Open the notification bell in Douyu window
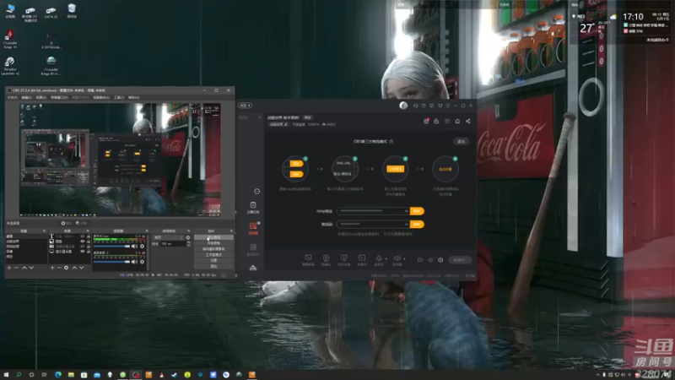 coord(457,122)
